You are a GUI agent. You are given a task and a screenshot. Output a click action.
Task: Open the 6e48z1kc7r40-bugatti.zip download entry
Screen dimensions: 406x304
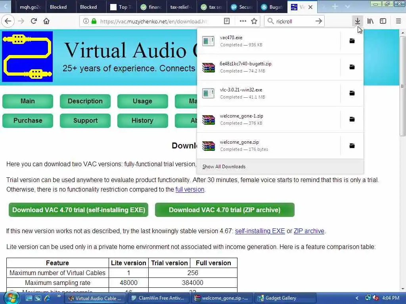pos(269,67)
